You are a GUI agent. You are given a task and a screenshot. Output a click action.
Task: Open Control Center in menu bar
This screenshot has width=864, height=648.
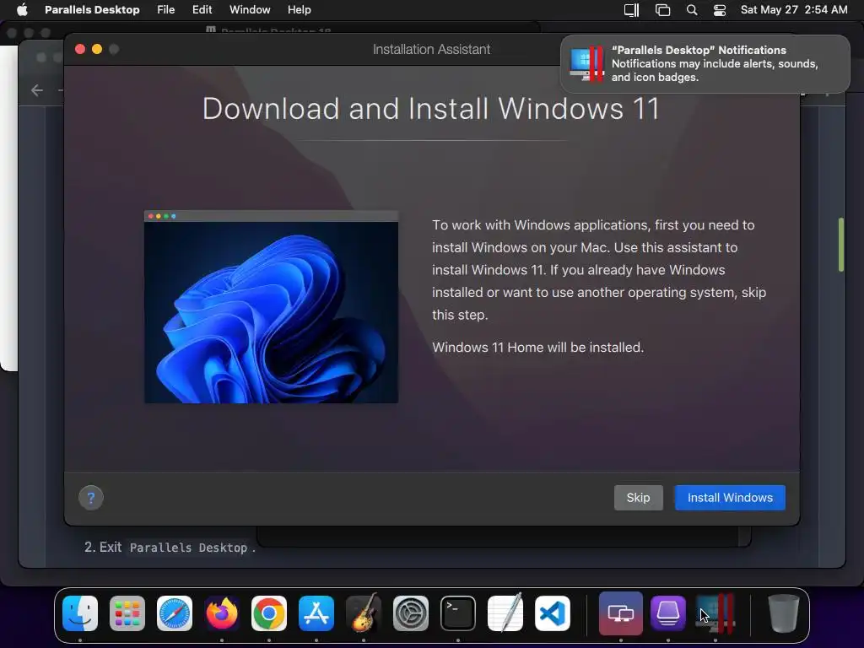[720, 10]
